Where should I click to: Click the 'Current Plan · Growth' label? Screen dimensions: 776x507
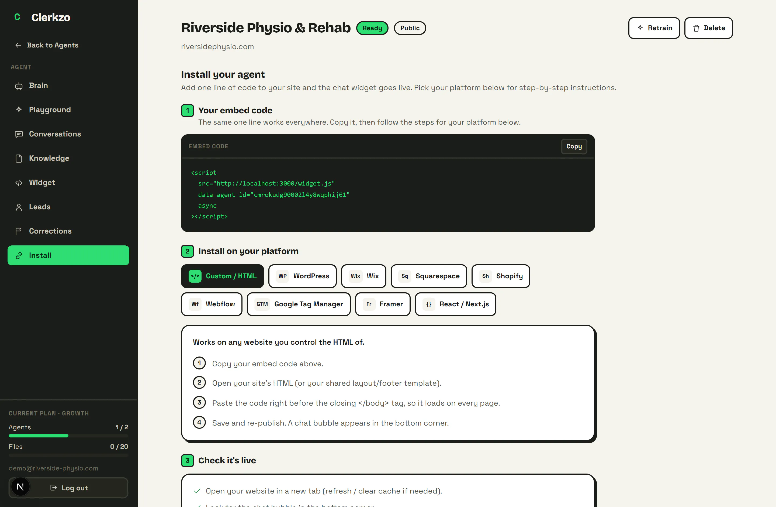point(48,413)
